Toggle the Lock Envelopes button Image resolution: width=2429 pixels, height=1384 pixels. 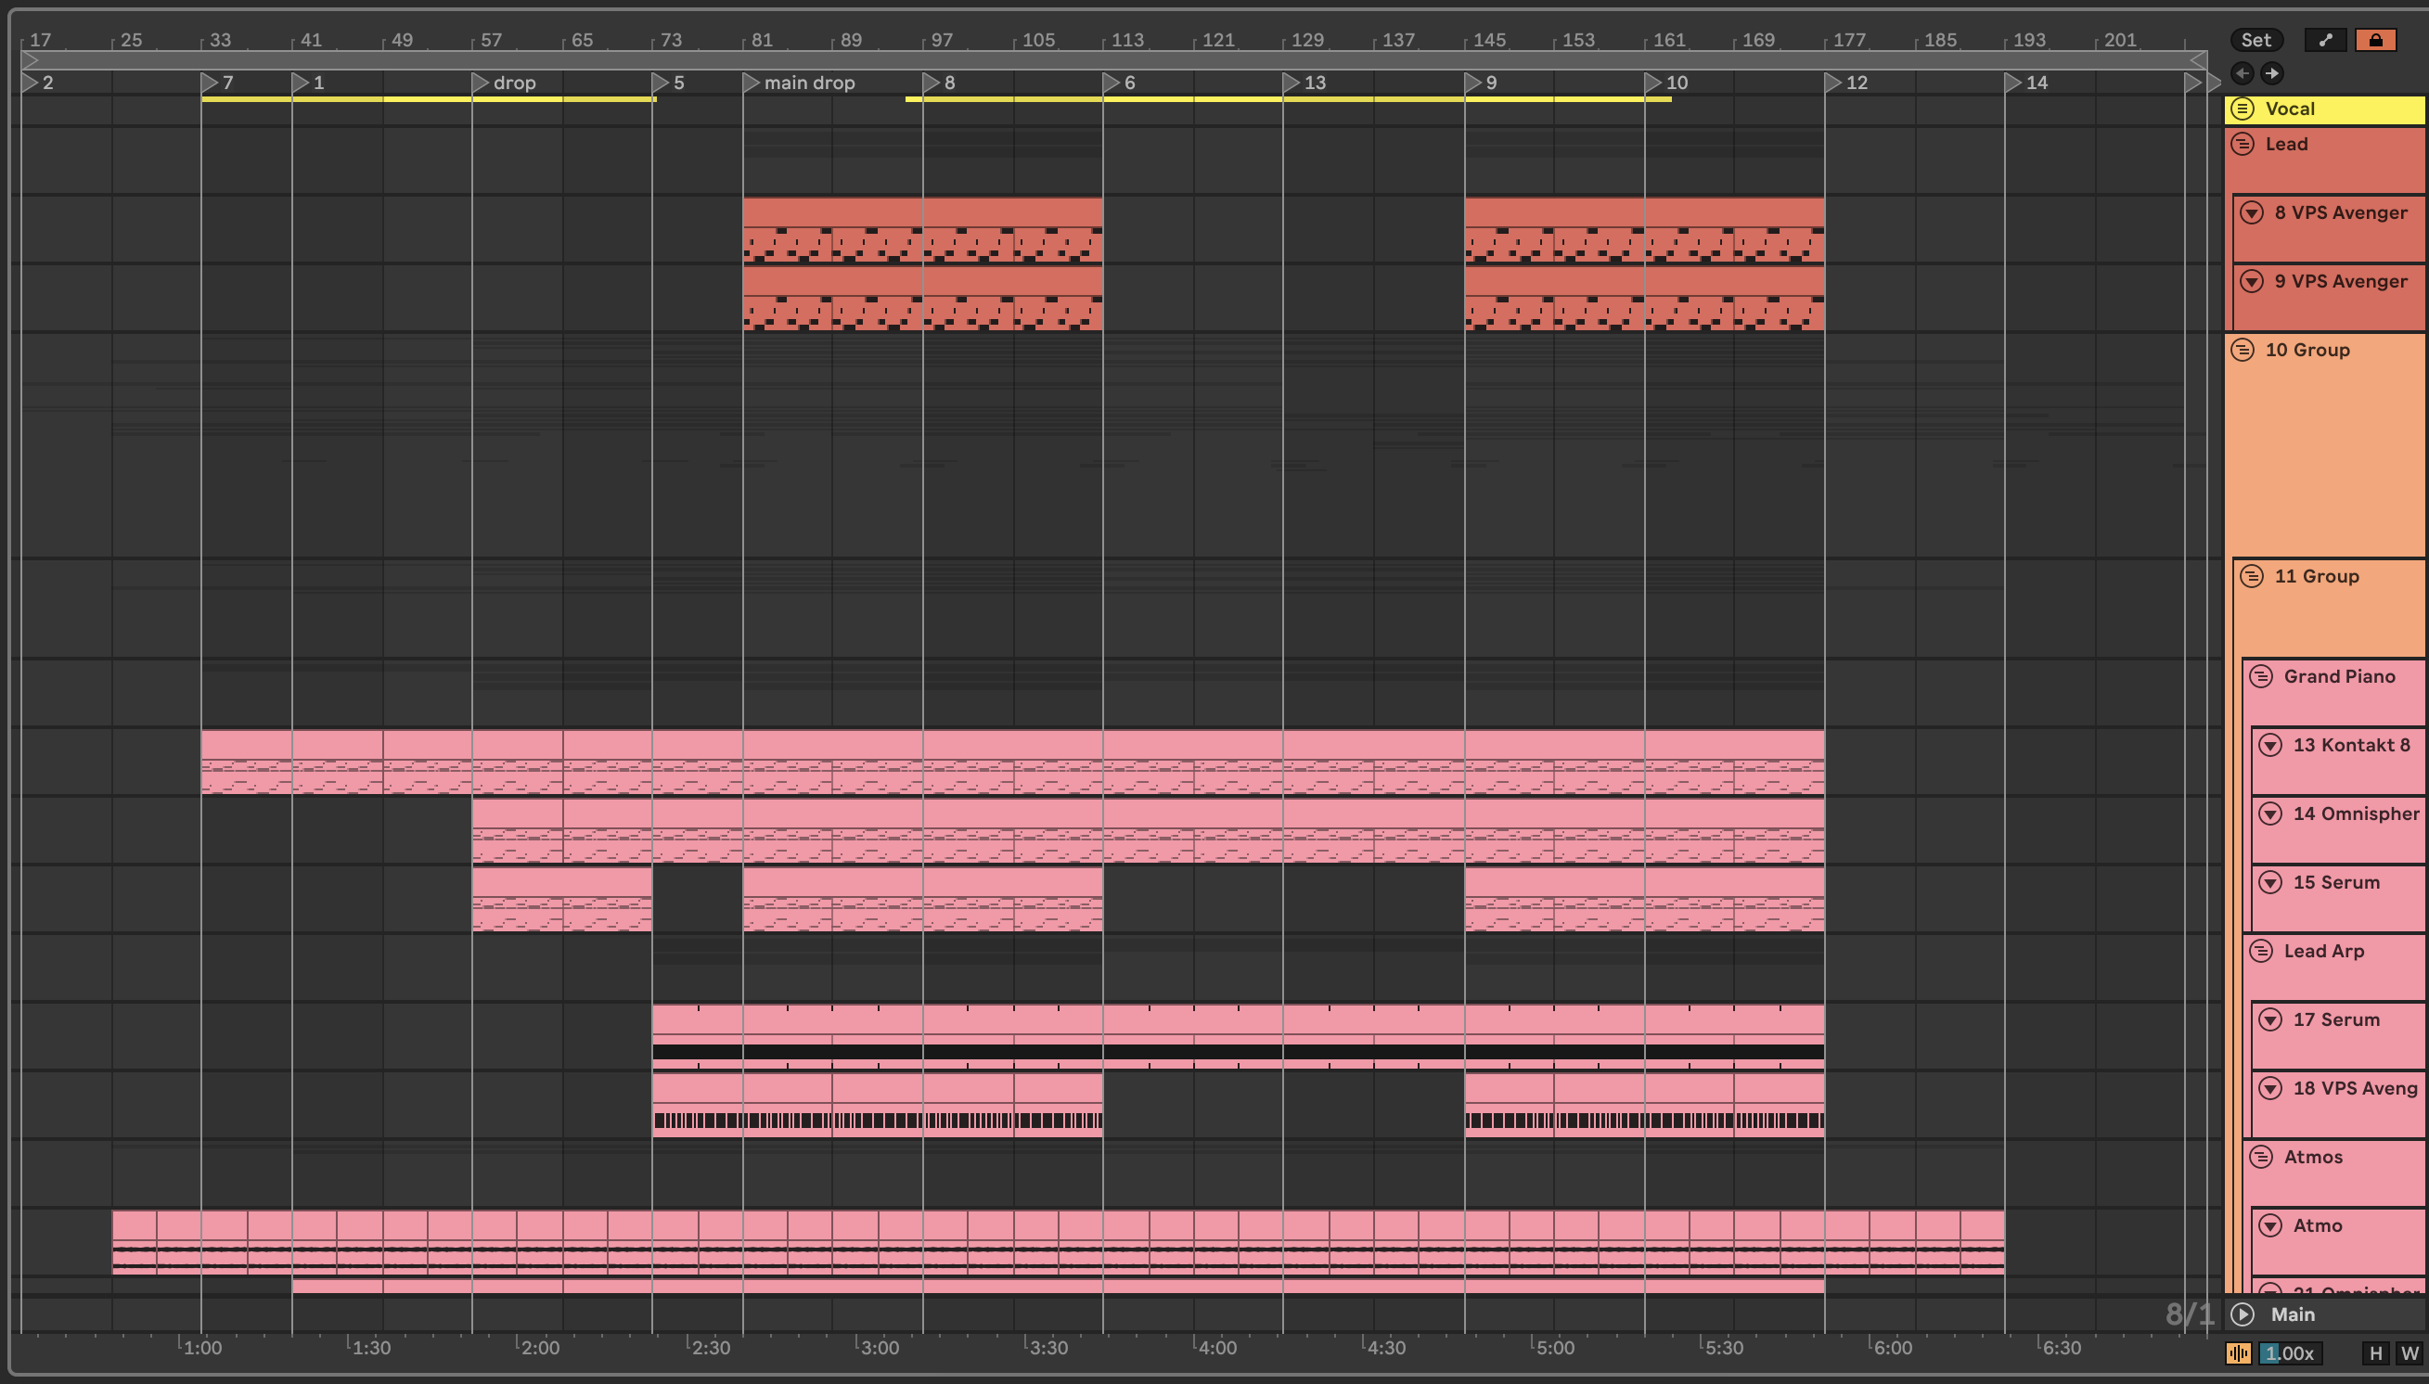(2375, 40)
